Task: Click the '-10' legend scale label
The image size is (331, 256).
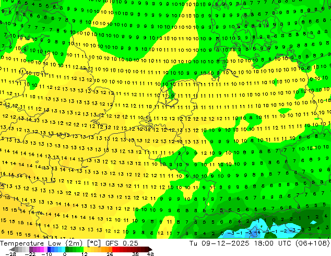Action: (x=46, y=254)
